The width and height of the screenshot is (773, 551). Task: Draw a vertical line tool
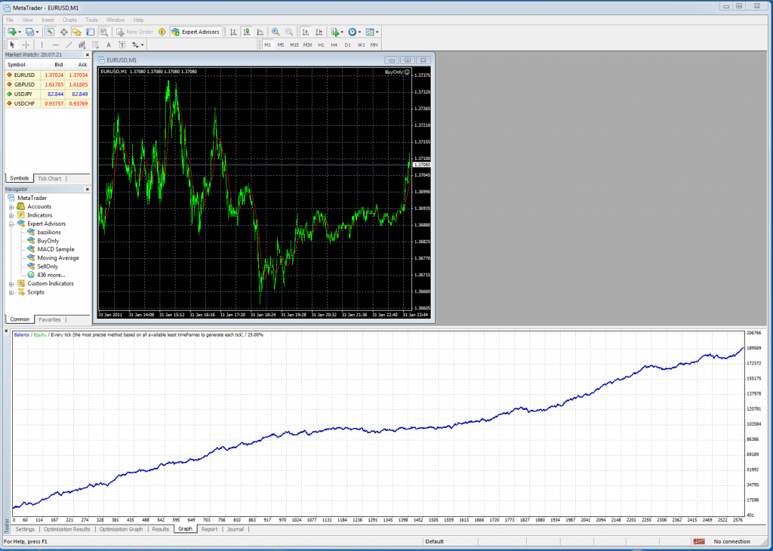[42, 45]
